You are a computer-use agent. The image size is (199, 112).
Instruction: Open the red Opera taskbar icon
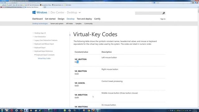[12, 110]
